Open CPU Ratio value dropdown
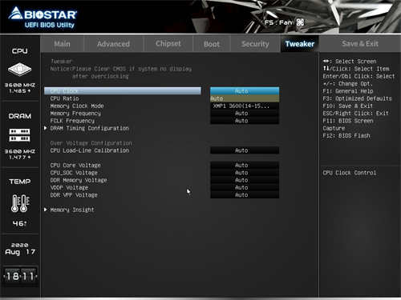 point(245,98)
